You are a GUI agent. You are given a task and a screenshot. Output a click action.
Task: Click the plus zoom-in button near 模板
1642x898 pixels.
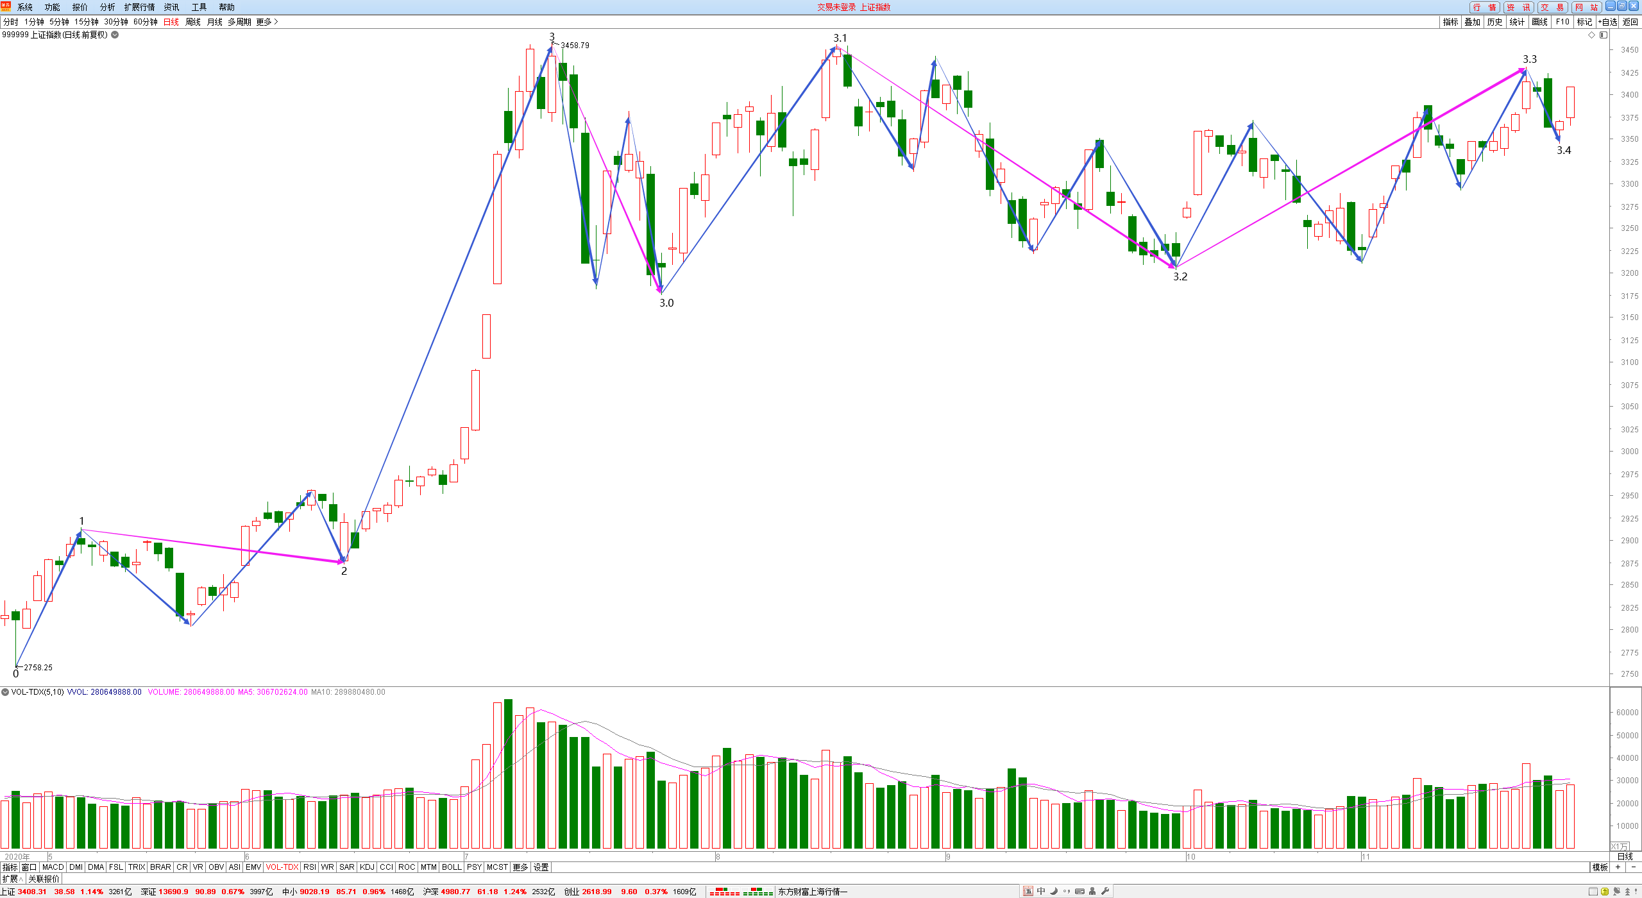coord(1618,867)
